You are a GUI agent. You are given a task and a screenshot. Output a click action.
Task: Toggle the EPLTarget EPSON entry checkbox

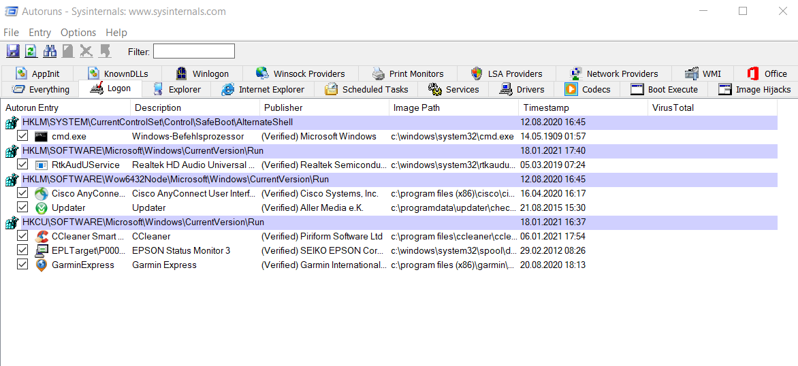pyautogui.click(x=22, y=250)
